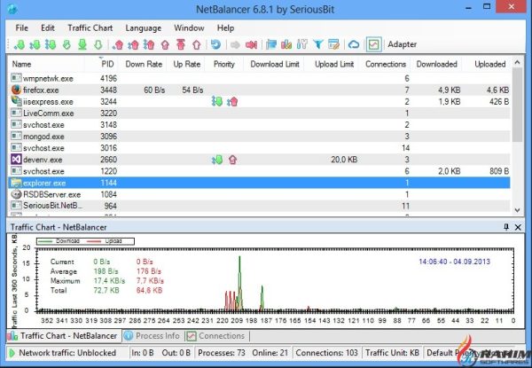Click the upload priority icon in iisexpress.exe row
The width and height of the screenshot is (532, 368).
[232, 101]
